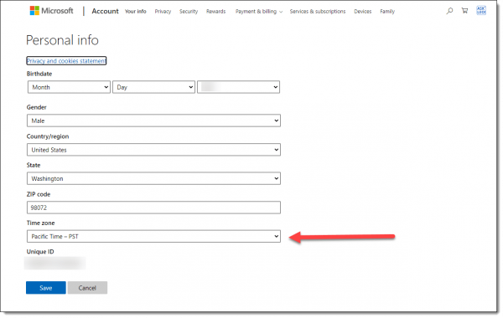Click the ZIP code input field
This screenshot has width=503, height=318.
click(x=153, y=208)
